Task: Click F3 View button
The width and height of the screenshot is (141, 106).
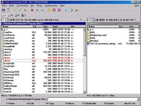Action: coord(11,104)
